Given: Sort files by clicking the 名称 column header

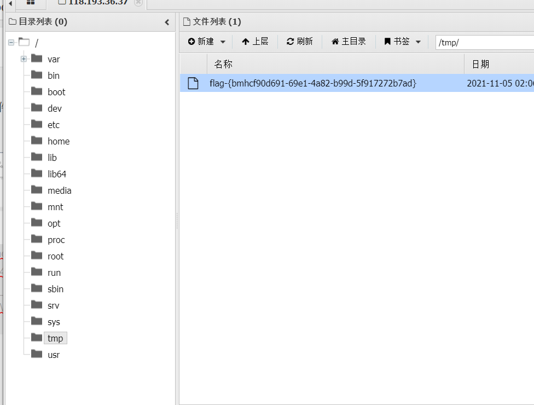Looking at the screenshot, I should click(223, 63).
